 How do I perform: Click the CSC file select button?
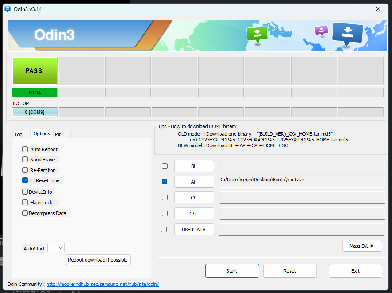194,214
